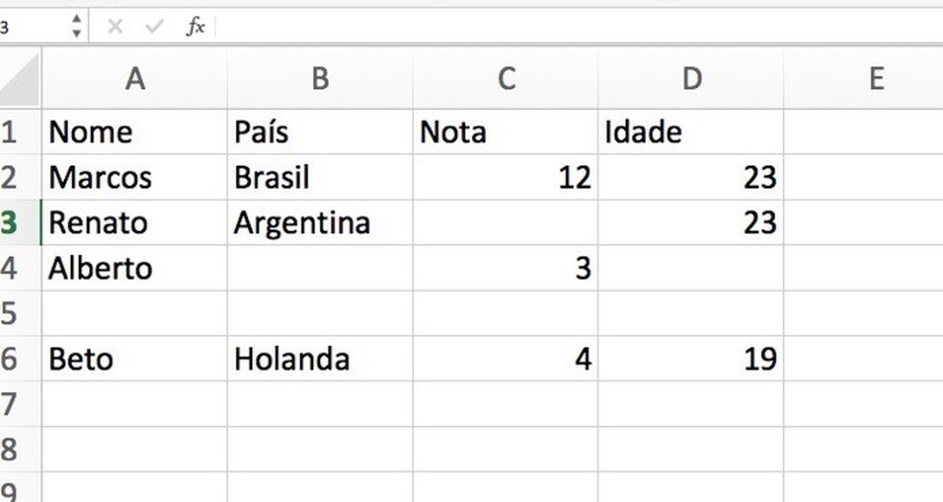The width and height of the screenshot is (943, 502).
Task: Click the Nota header cell
Action: [506, 132]
